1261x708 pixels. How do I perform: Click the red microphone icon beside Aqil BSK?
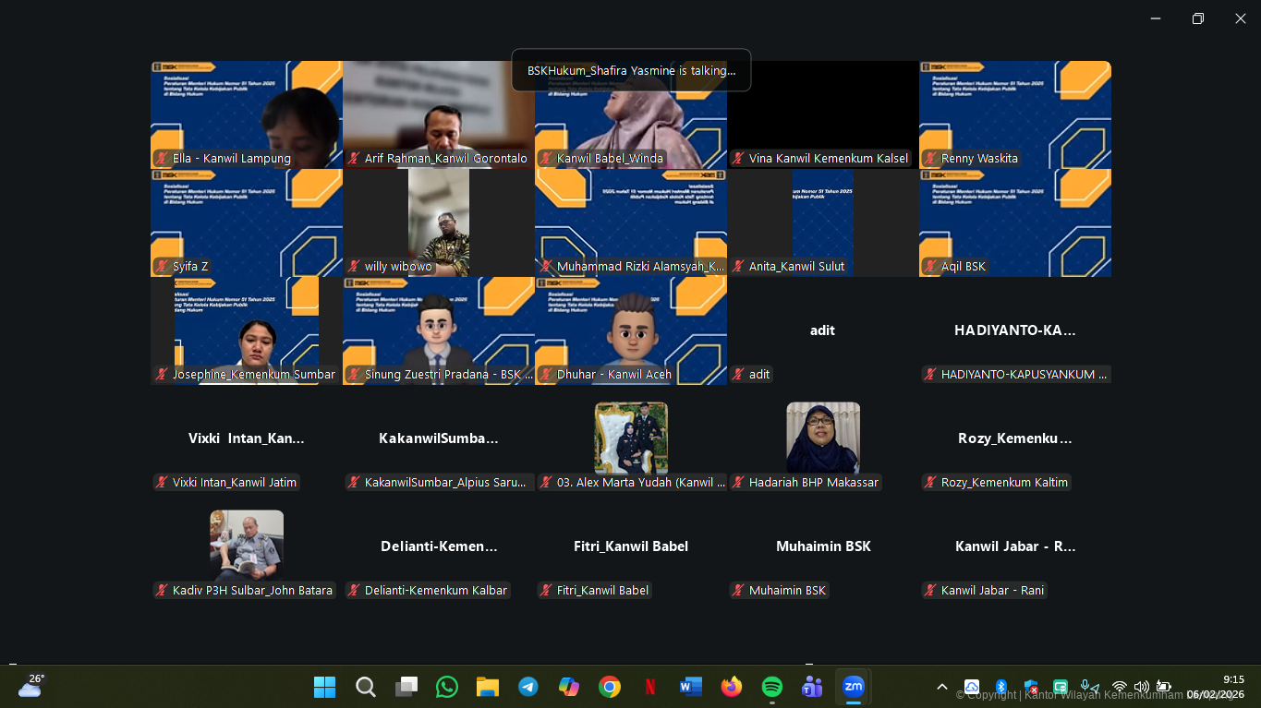tap(928, 266)
